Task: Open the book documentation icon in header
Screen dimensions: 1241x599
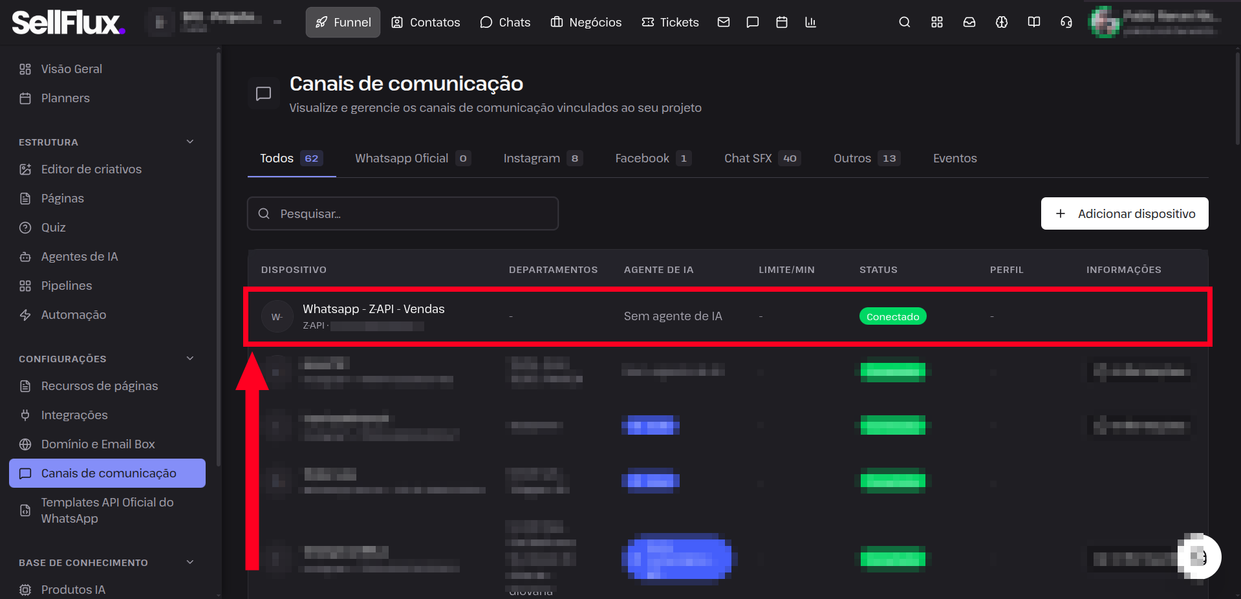Action: tap(1034, 22)
